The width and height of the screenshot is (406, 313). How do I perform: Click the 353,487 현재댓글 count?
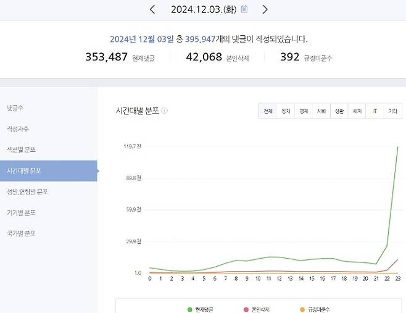[x=120, y=57]
